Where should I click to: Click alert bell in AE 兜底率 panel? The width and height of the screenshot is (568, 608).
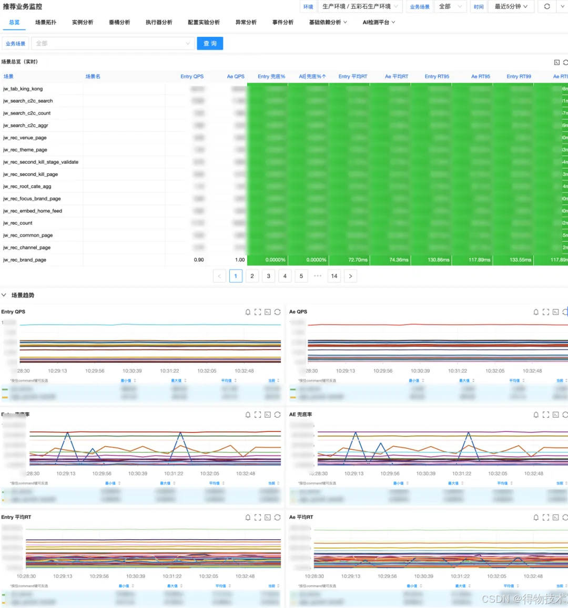point(536,415)
